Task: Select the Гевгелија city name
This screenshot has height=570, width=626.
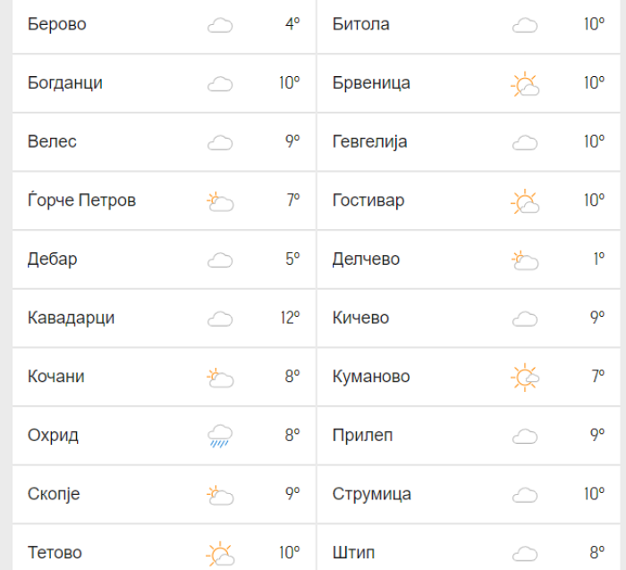Action: (x=369, y=141)
